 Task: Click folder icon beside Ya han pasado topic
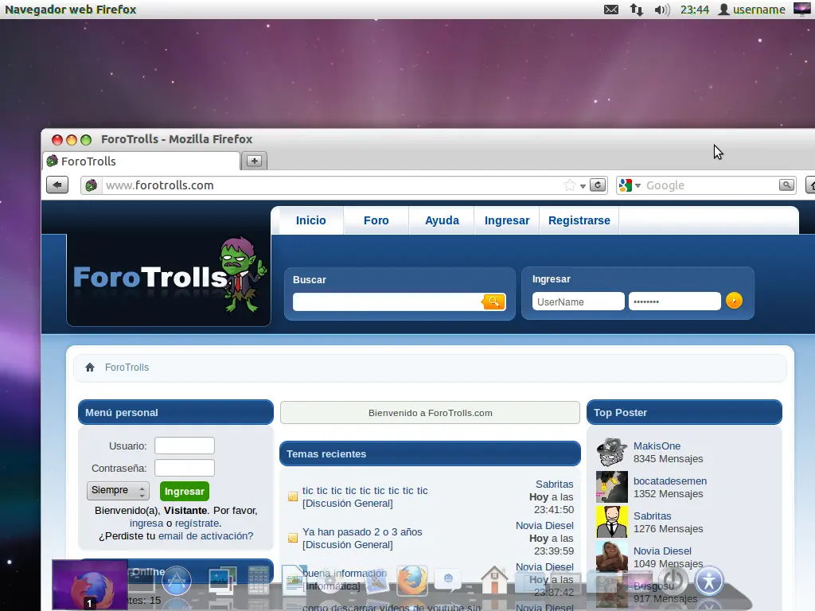293,539
